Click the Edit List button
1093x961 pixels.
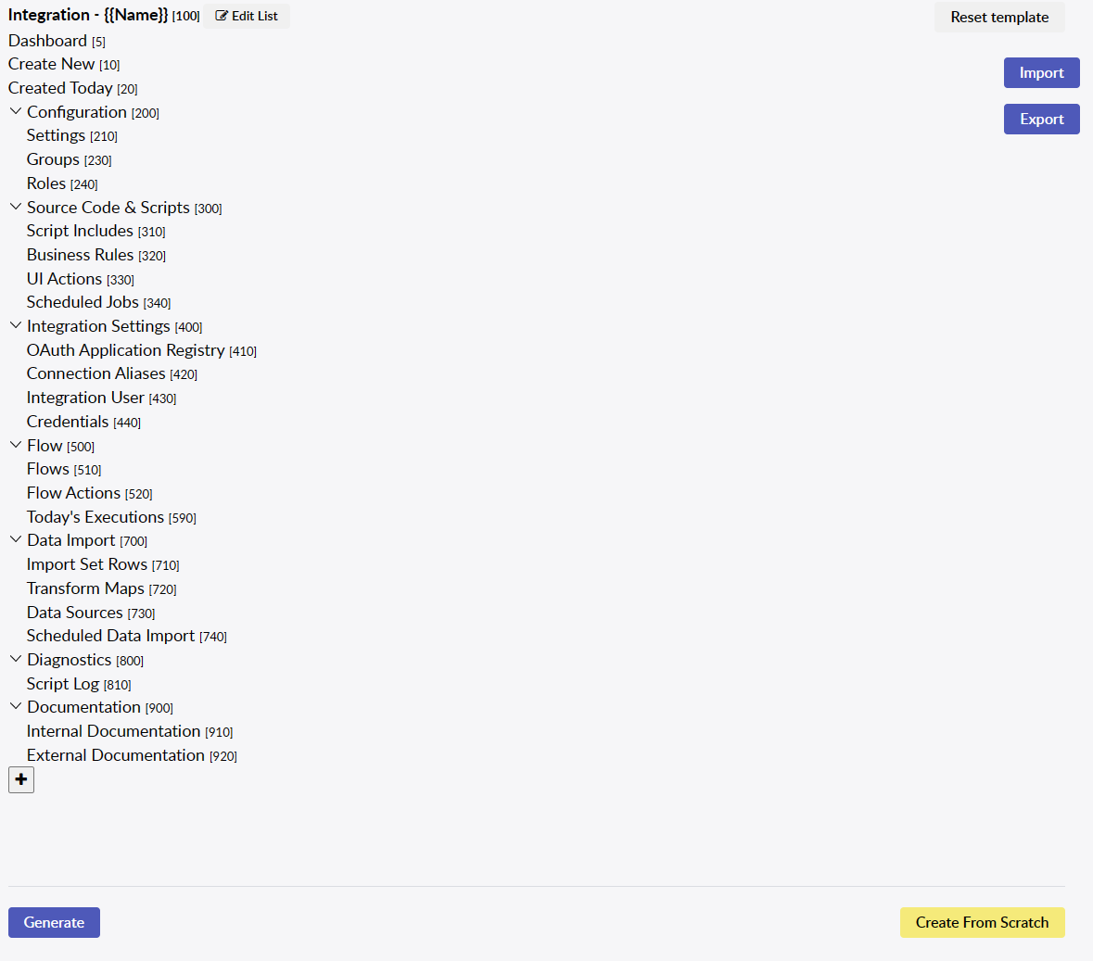point(247,16)
